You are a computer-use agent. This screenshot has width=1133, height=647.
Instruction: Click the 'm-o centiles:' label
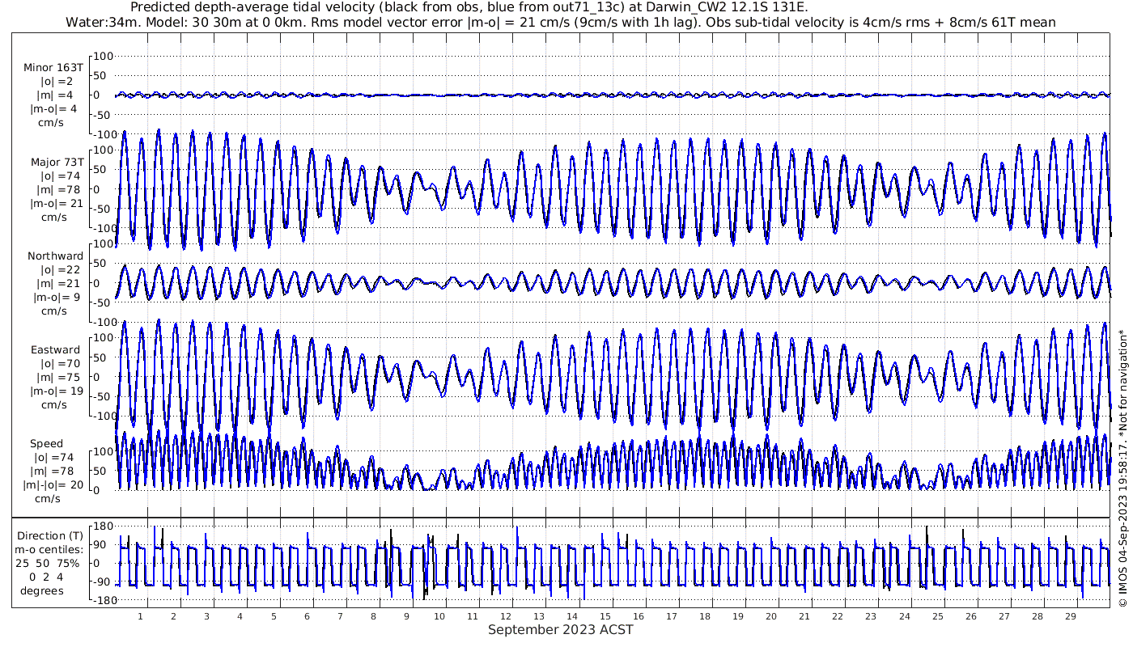coord(50,549)
